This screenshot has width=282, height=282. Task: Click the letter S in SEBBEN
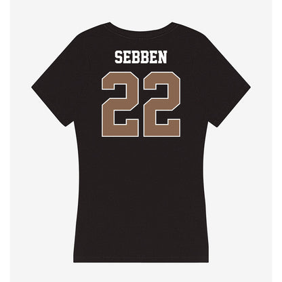(x=119, y=57)
